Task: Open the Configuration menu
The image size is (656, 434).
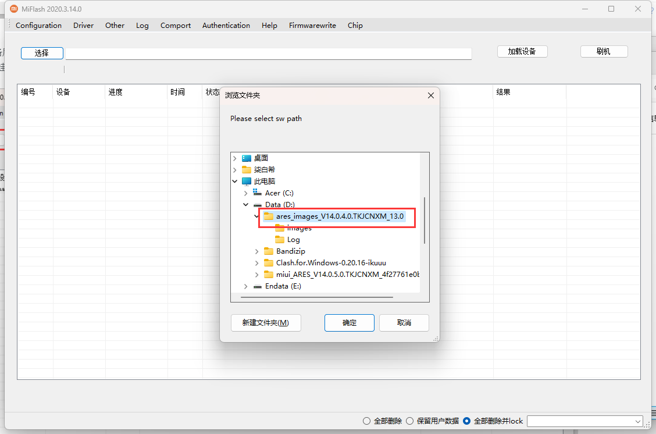Action: click(38, 26)
